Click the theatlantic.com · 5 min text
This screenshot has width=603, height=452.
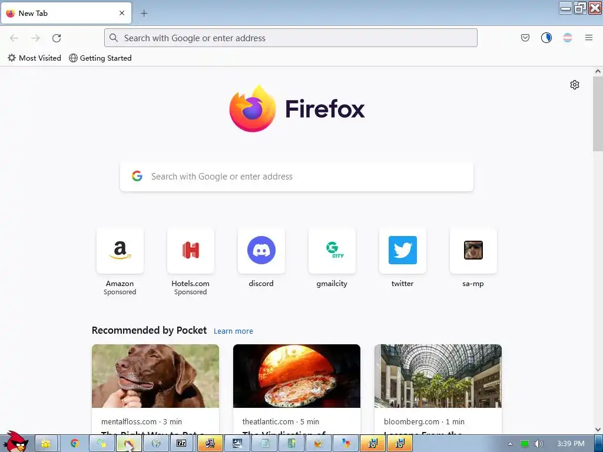(281, 421)
